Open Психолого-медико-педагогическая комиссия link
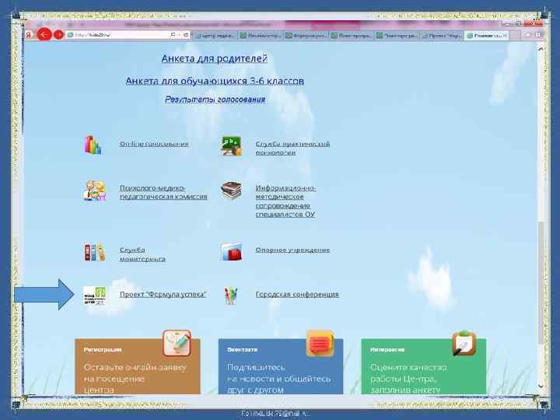This screenshot has width=560, height=420. click(x=163, y=192)
